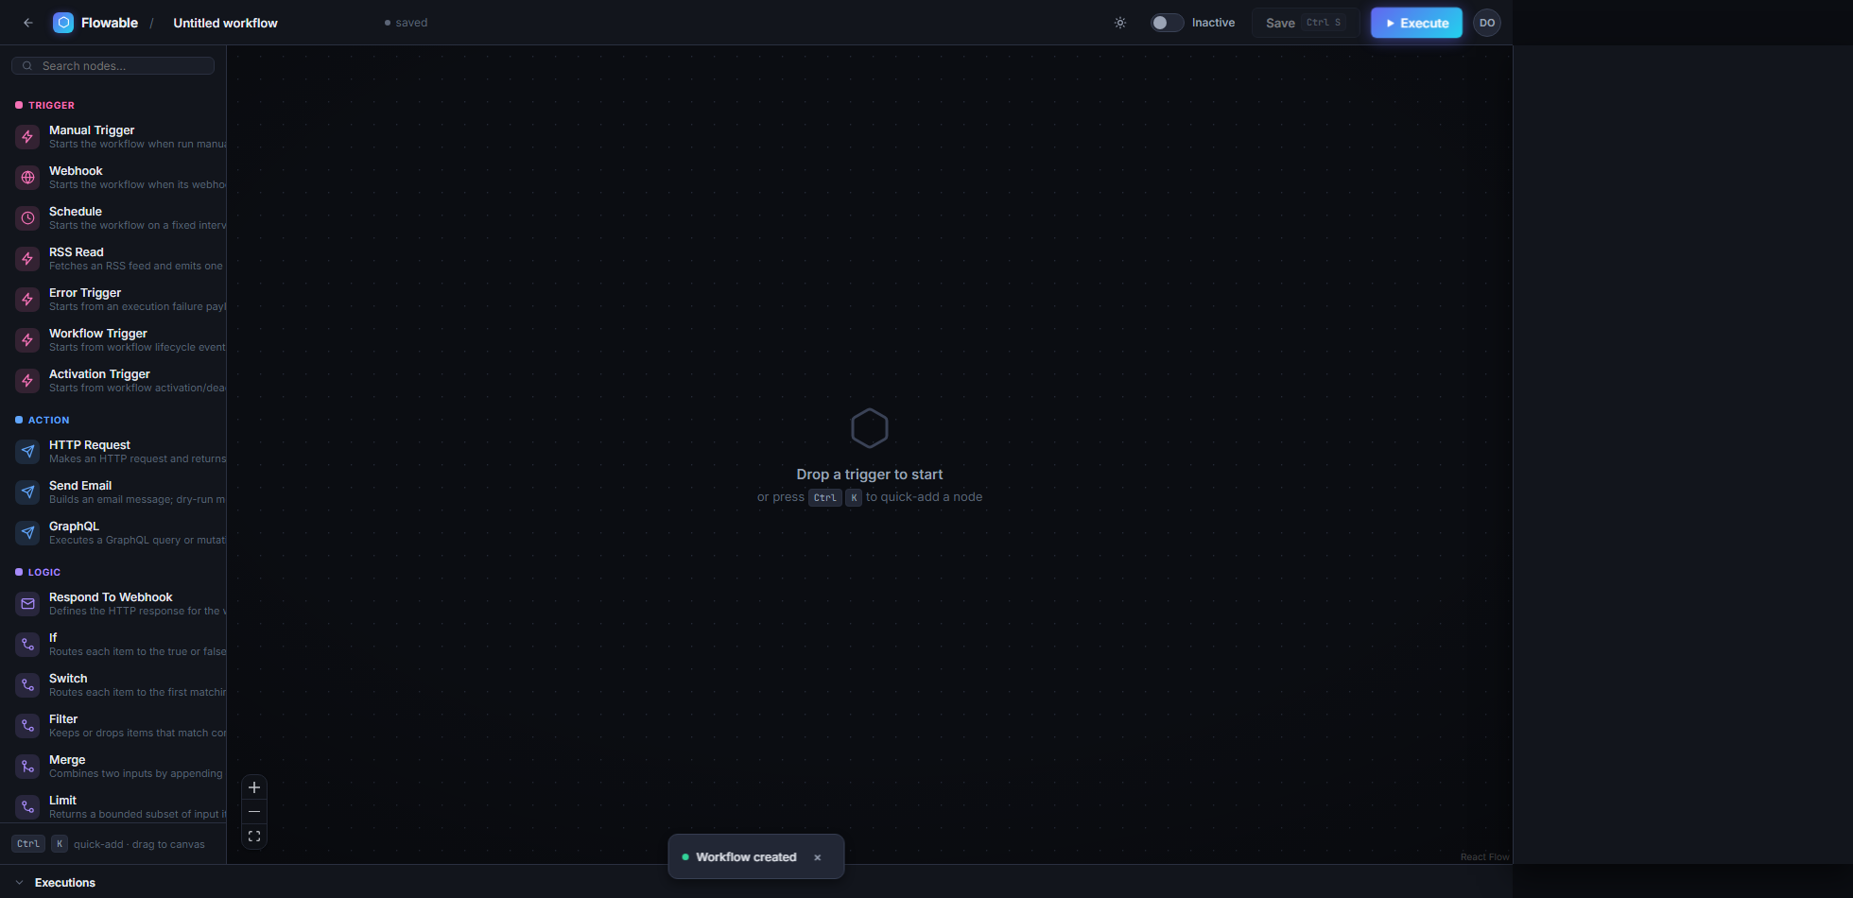
Task: Select the Limit node icon
Action: [27, 807]
